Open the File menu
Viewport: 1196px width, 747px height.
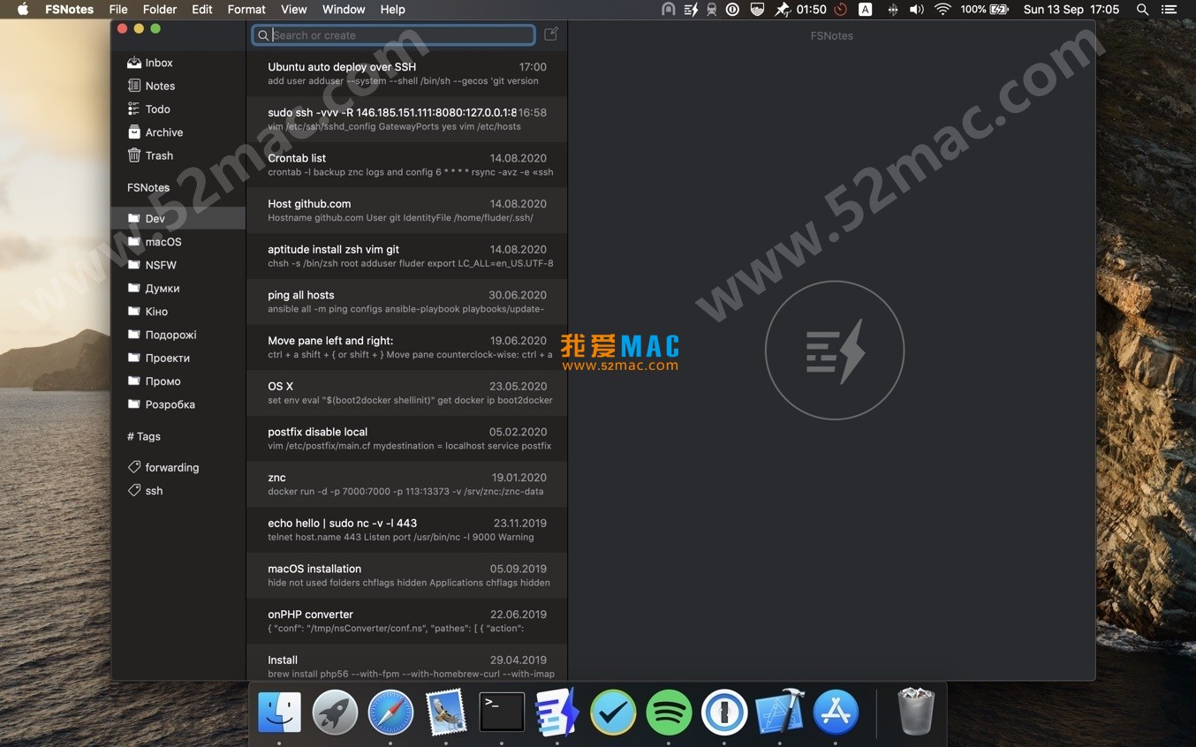click(x=118, y=10)
